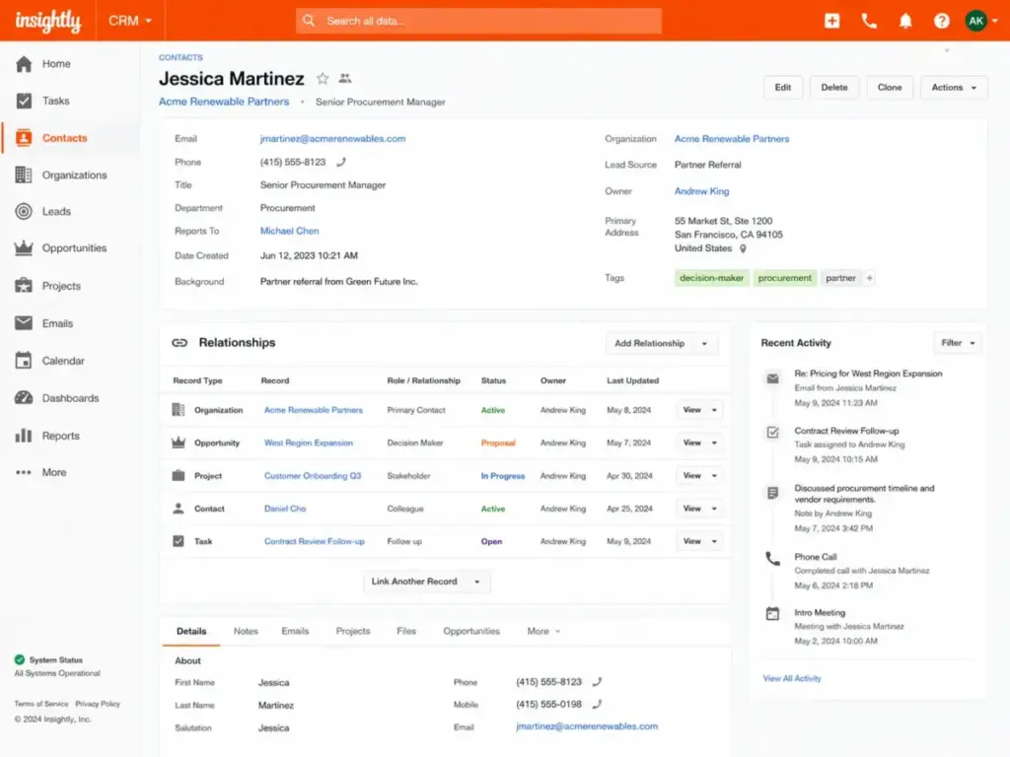This screenshot has height=757, width=1010.
Task: Switch to the Opportunities tab
Action: click(471, 631)
